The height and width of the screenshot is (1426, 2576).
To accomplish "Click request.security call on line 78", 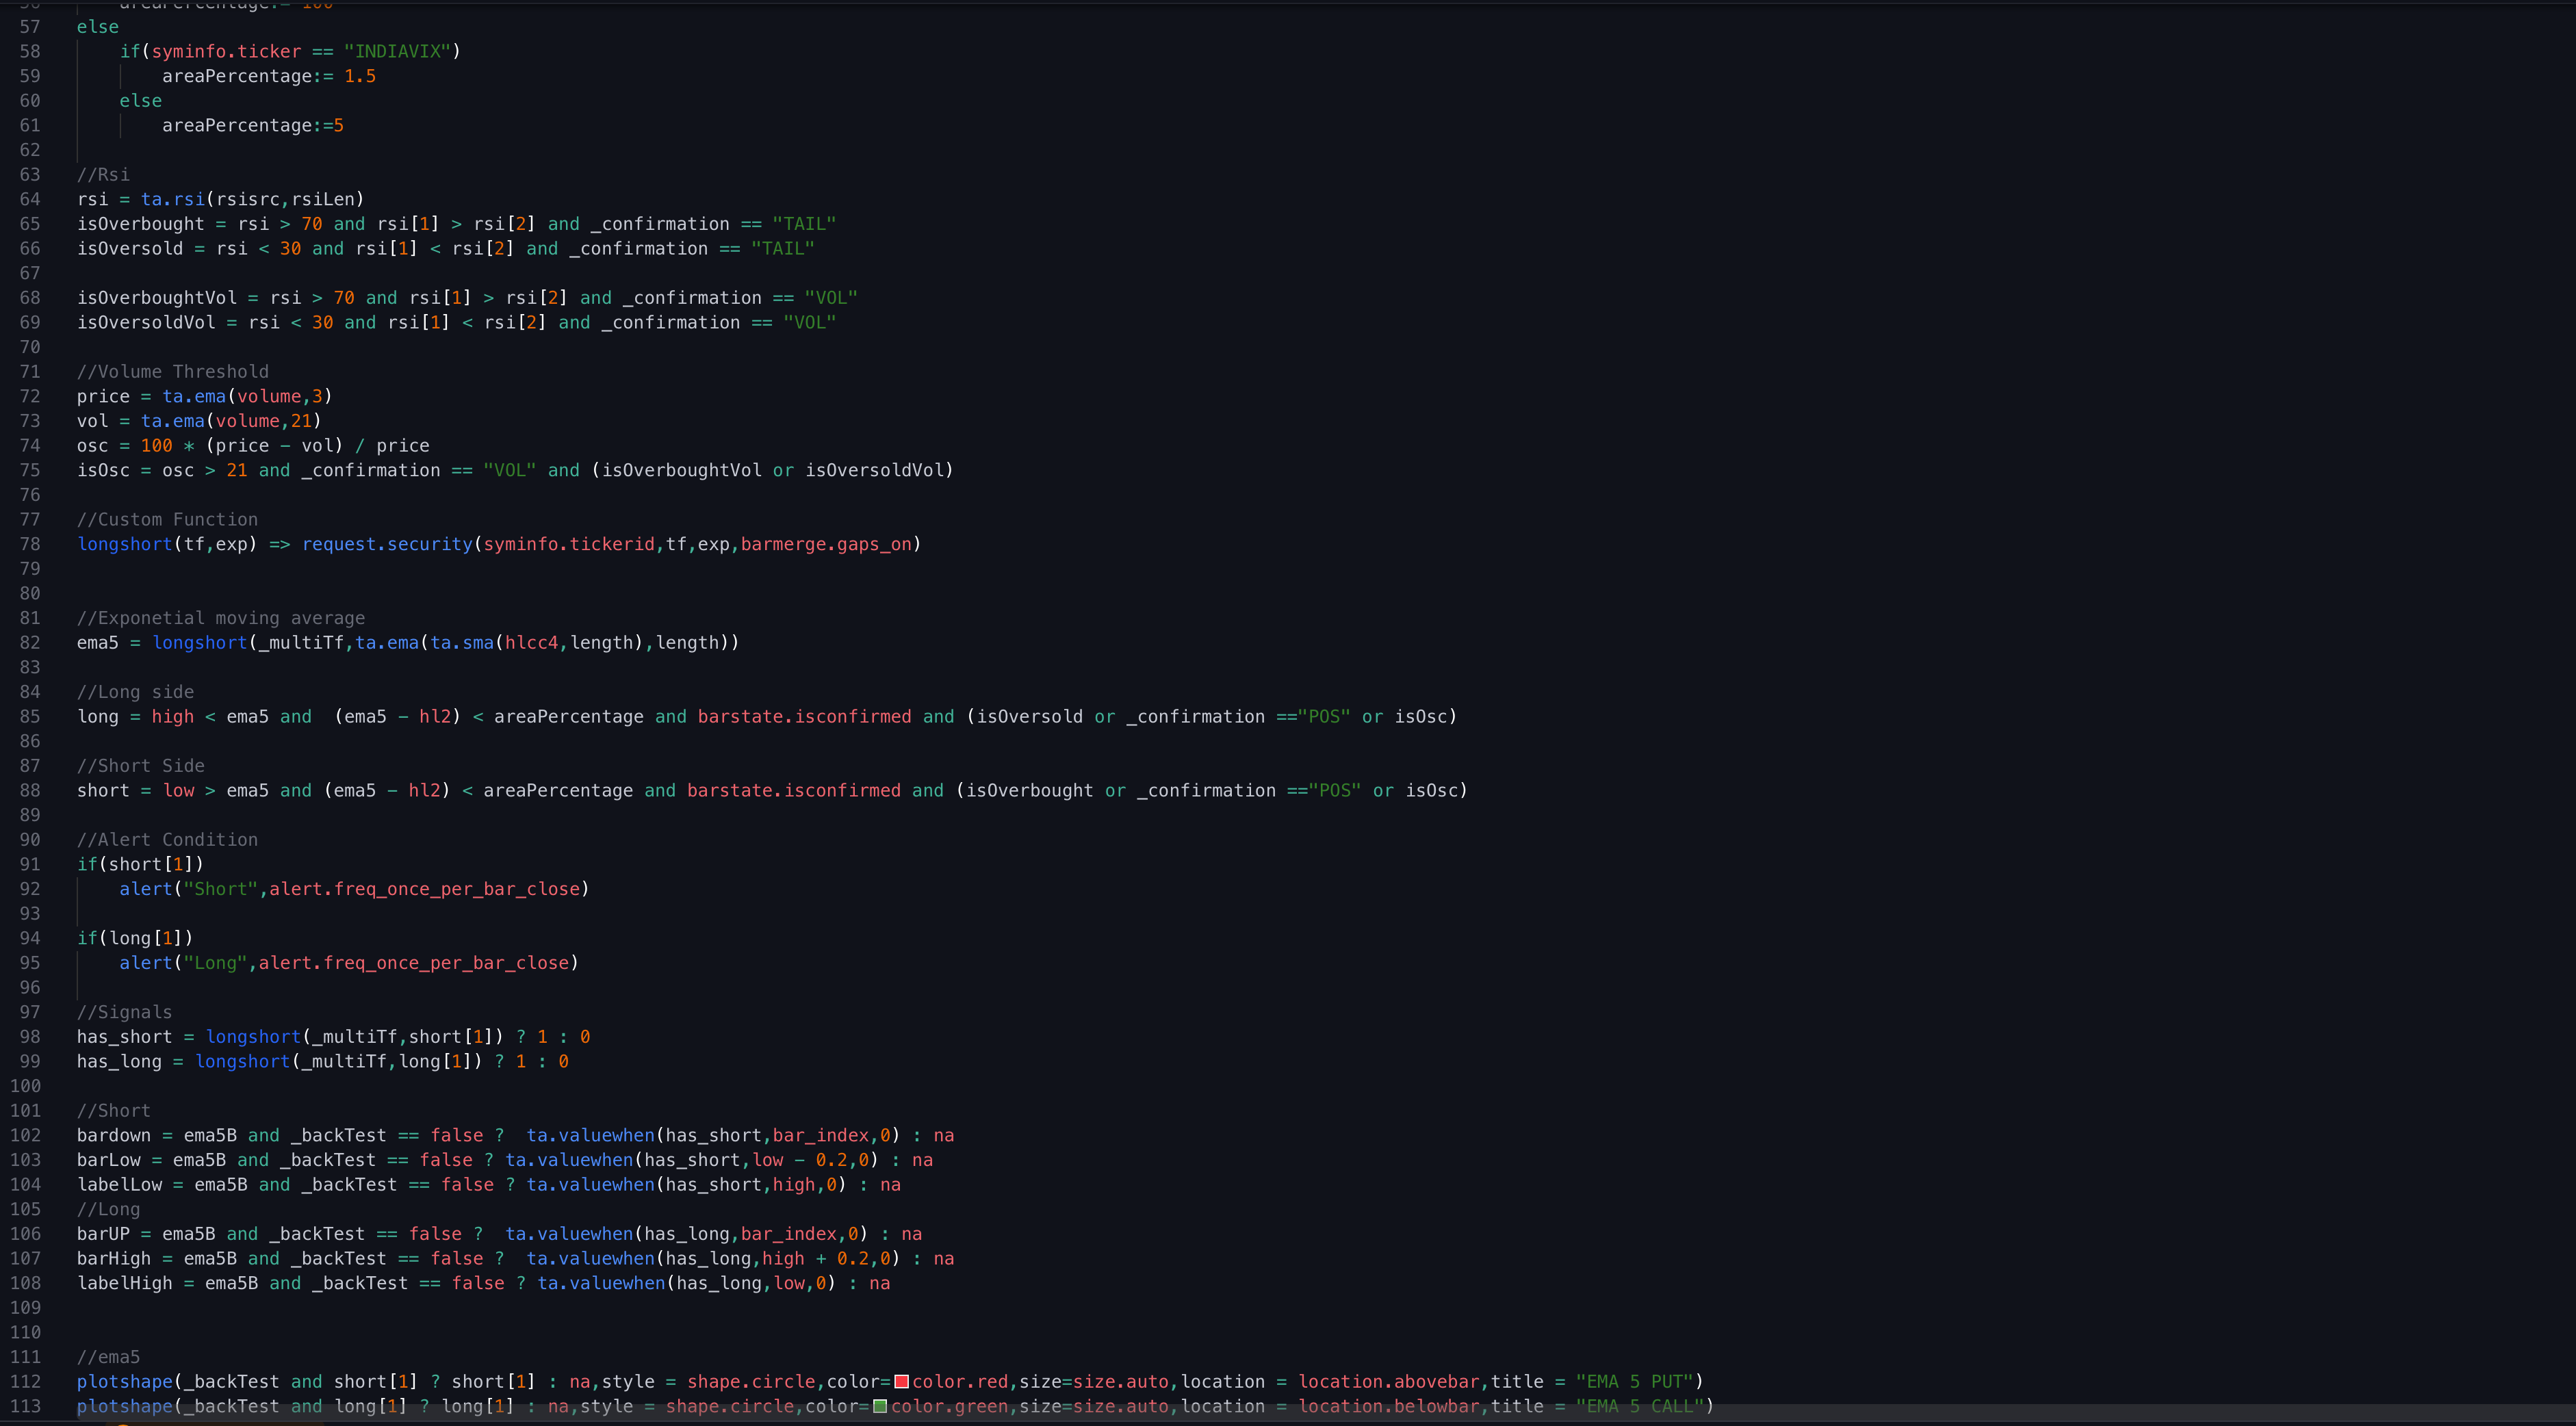I will point(387,544).
